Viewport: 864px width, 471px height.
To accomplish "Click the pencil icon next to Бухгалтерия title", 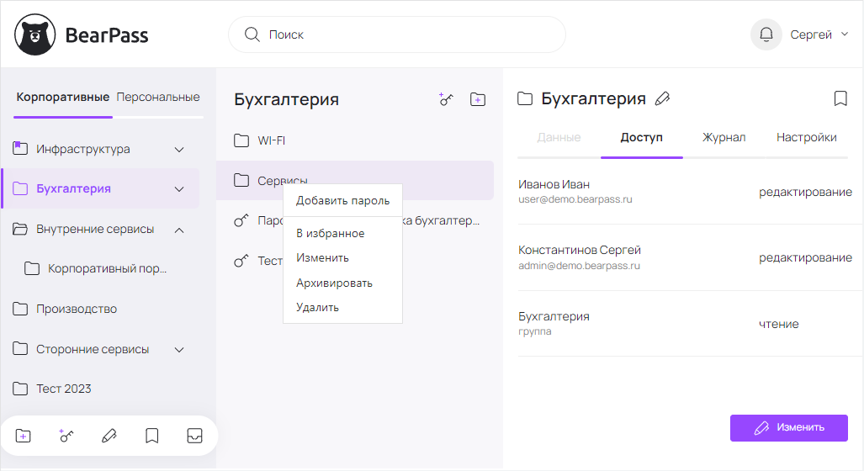I will click(x=662, y=99).
